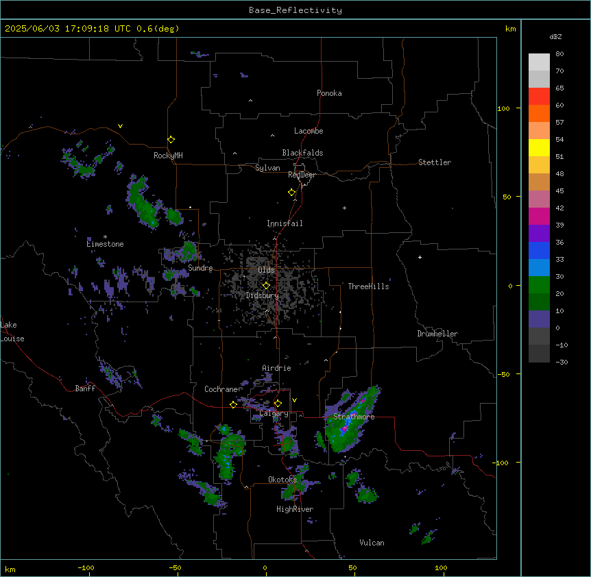Click the yellow marker south of RedDeer

click(292, 193)
